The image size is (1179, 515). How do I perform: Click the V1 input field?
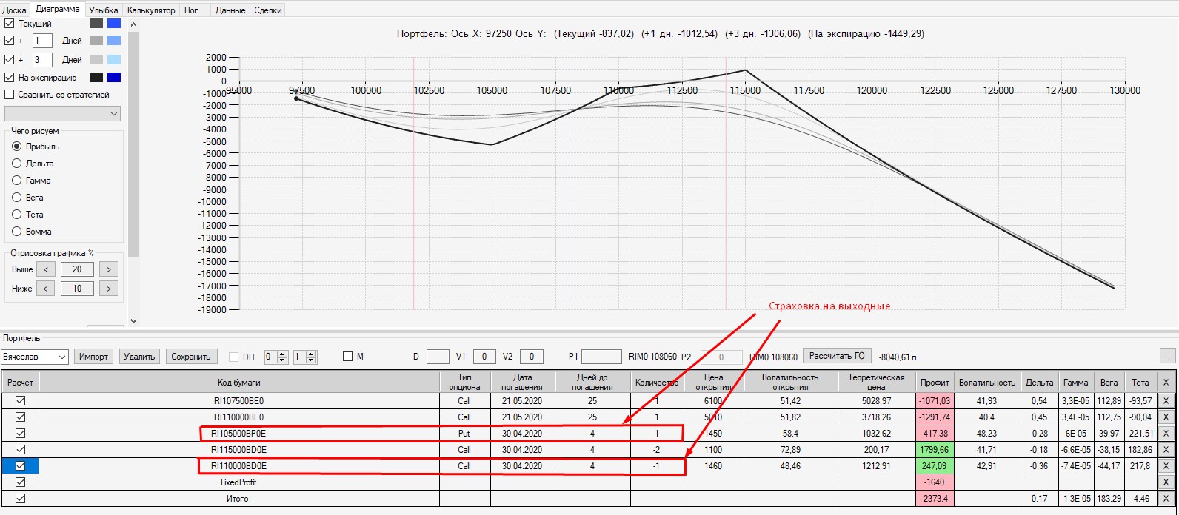coord(485,357)
